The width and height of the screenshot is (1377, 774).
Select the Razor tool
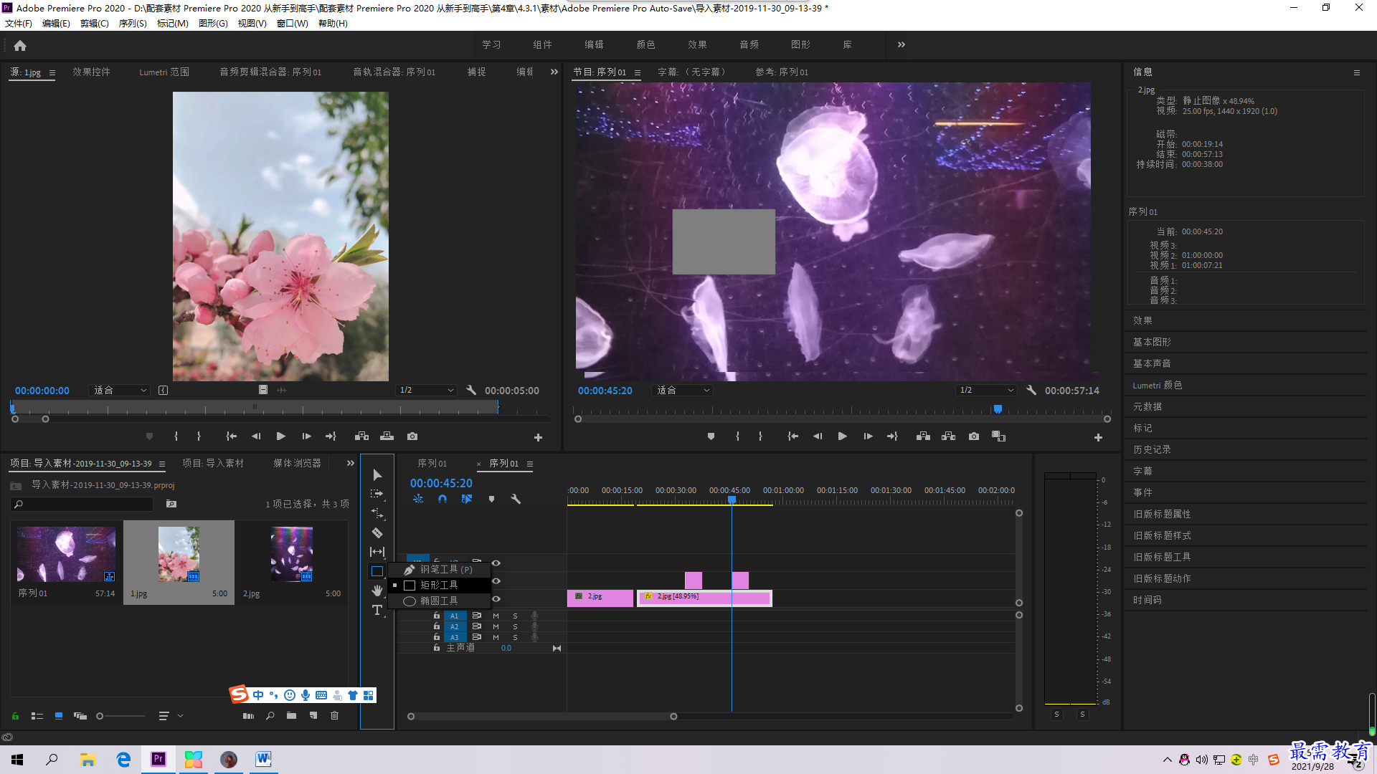coord(377,532)
